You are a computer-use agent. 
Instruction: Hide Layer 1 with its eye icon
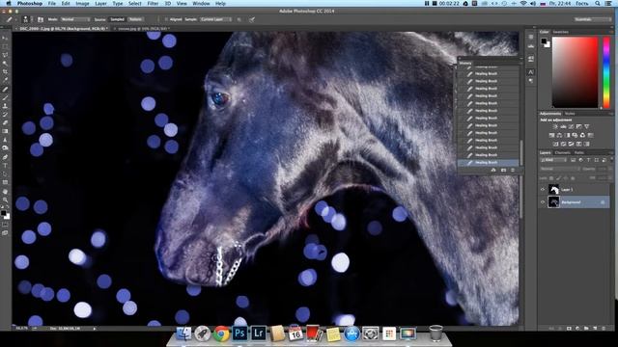tap(543, 190)
